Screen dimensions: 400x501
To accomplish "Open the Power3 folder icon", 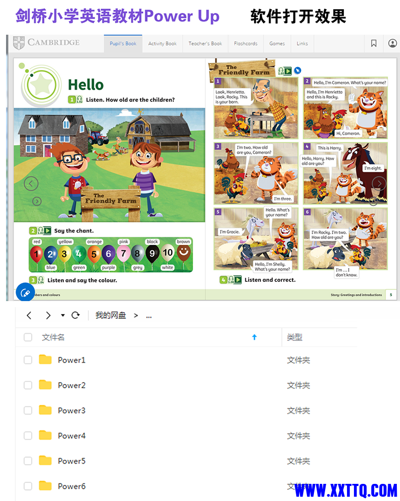I will [x=45, y=410].
